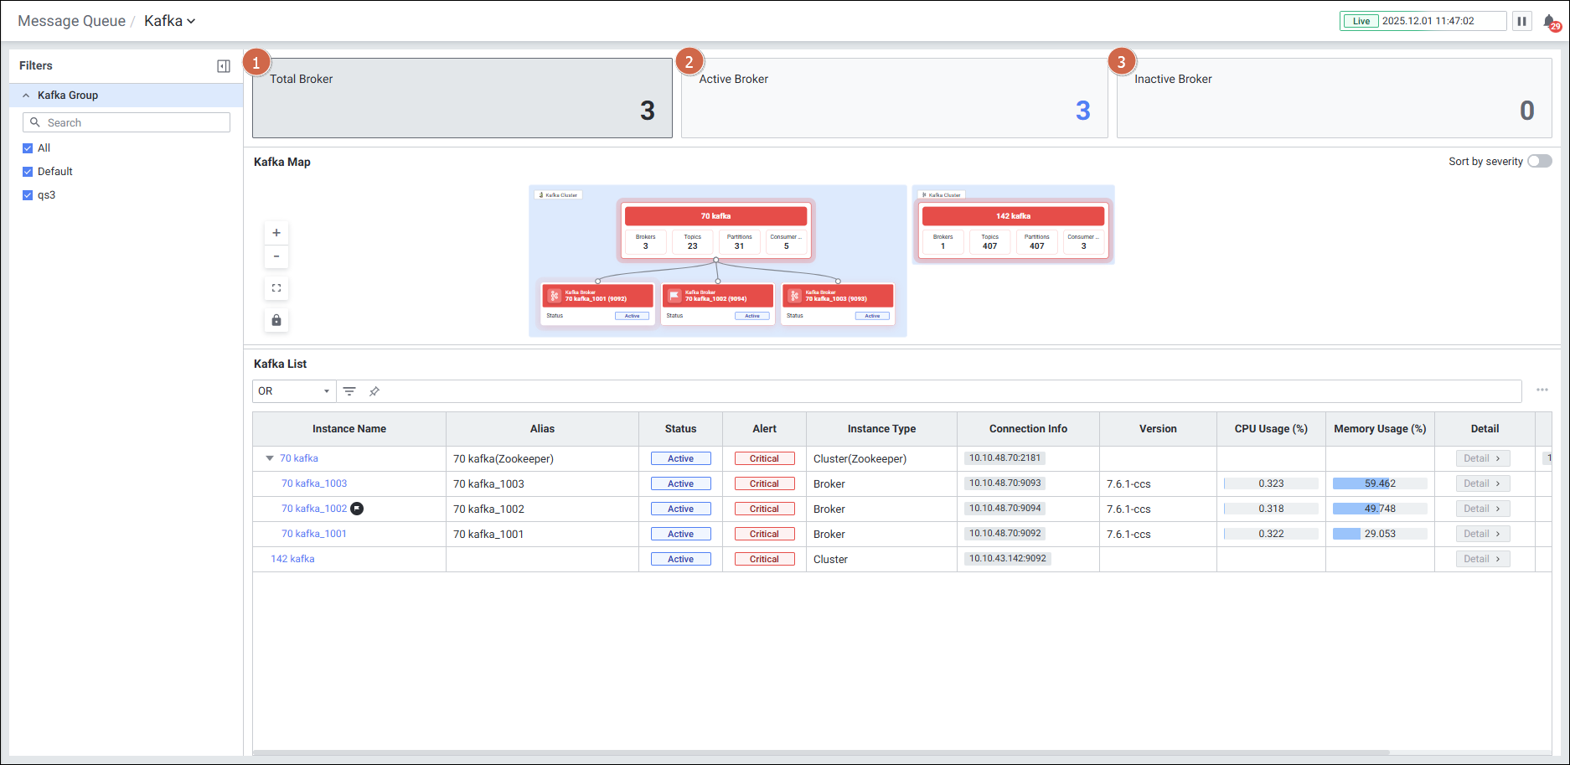Open the OR condition dropdown

(293, 391)
